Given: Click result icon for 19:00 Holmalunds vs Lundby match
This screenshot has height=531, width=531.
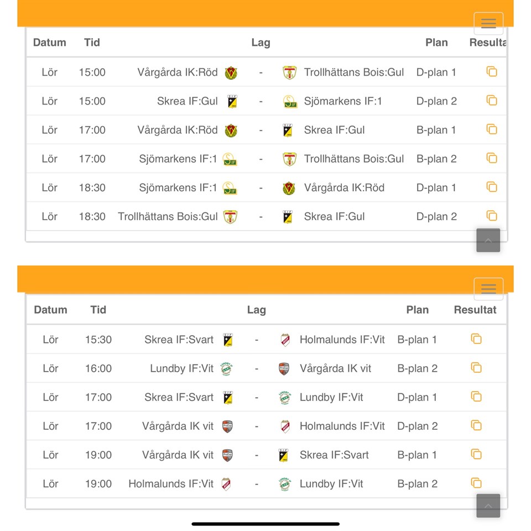Looking at the screenshot, I should (x=476, y=483).
